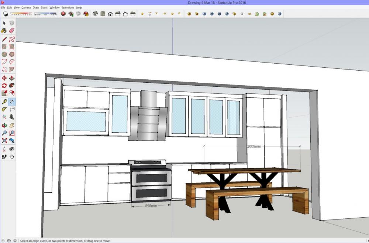Adjust the shadow date month slider
This screenshot has height=243, width=369.
click(21, 14)
